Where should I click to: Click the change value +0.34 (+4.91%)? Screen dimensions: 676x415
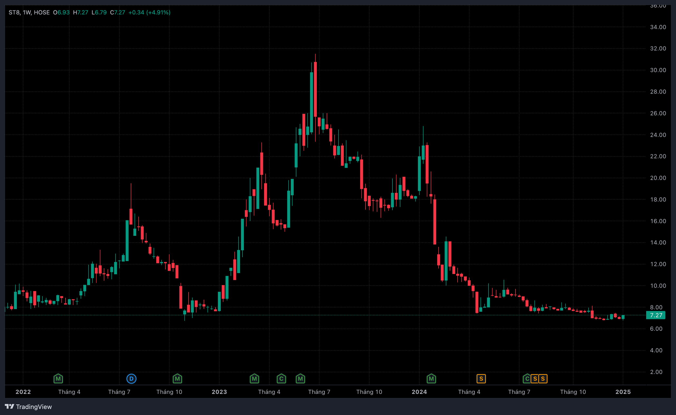[149, 12]
